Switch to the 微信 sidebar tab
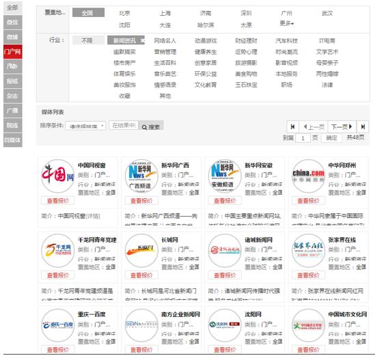 [13, 23]
